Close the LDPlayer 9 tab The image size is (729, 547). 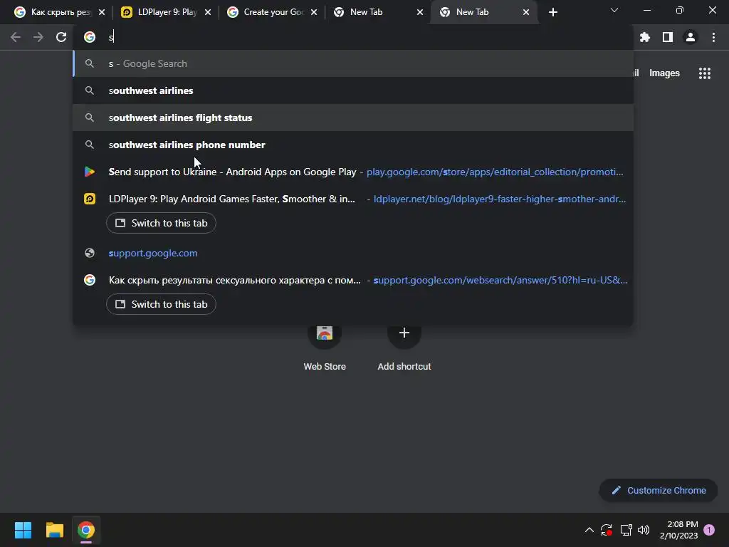coord(208,12)
